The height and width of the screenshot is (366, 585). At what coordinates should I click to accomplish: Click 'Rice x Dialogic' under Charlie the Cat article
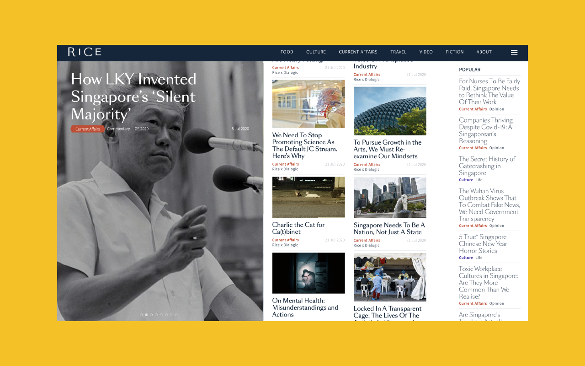tap(285, 245)
